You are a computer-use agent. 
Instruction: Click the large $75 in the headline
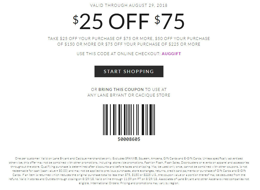tap(169, 21)
